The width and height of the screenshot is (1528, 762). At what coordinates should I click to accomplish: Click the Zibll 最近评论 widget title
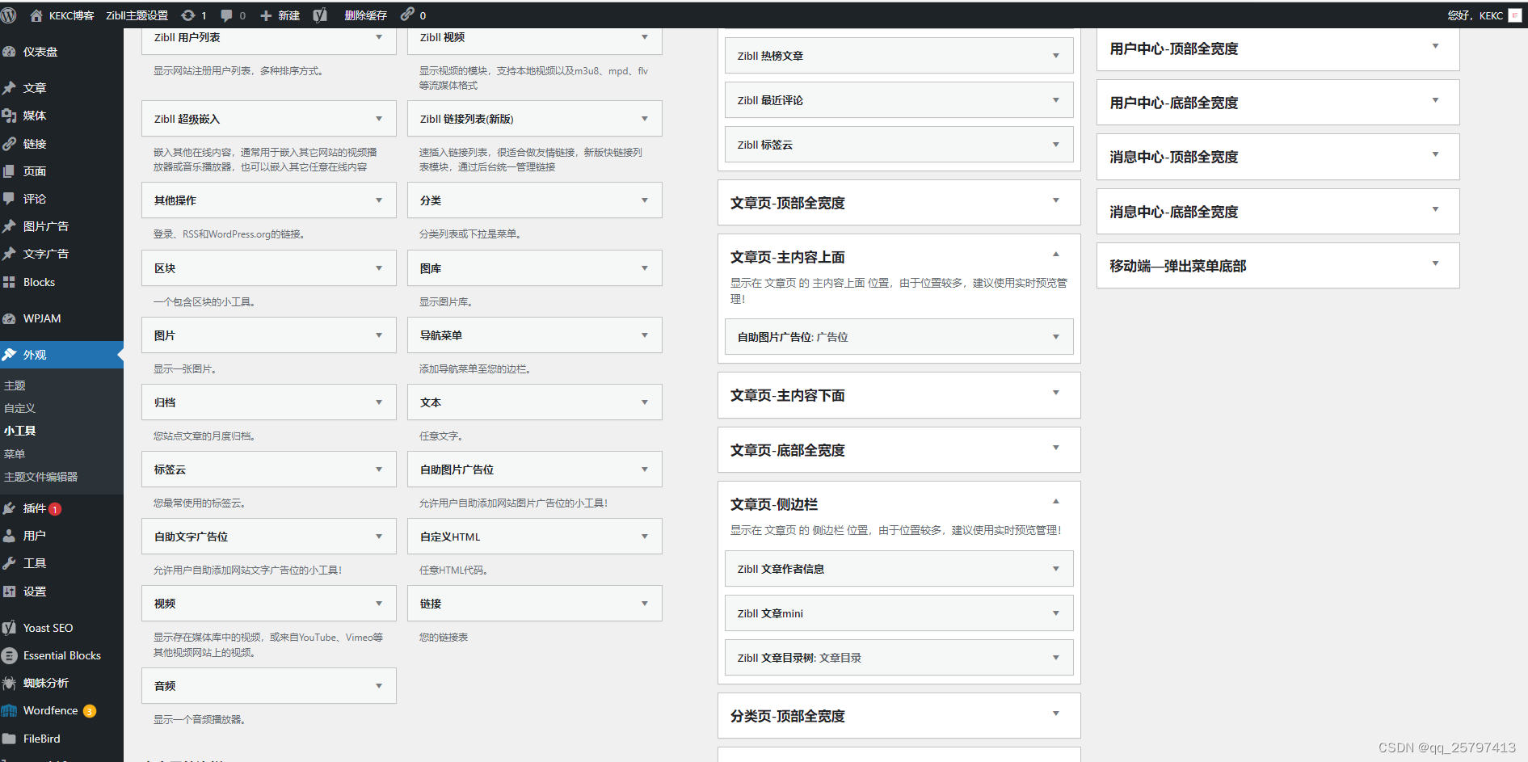[x=770, y=100]
